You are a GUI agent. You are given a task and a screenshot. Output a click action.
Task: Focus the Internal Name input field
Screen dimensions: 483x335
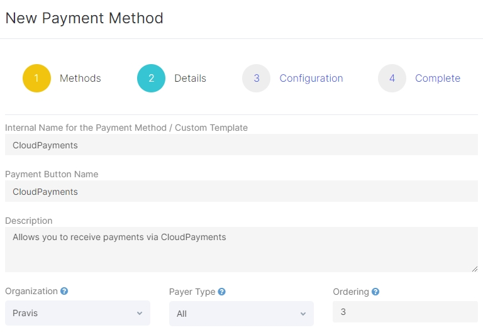(x=241, y=145)
